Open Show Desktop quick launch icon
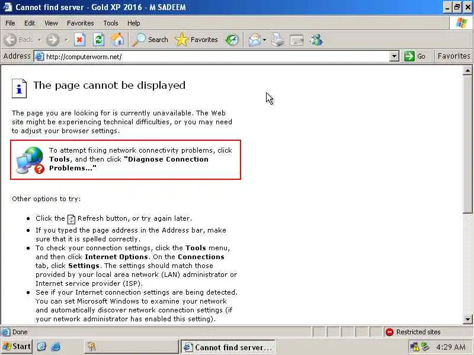The width and height of the screenshot is (474, 355). 41,347
